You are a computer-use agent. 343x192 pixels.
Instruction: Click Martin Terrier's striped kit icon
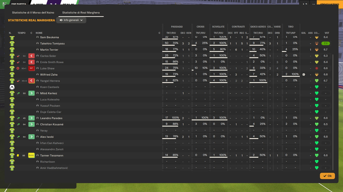point(12,50)
